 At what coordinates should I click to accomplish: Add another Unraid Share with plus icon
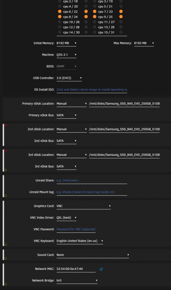(6, 196)
